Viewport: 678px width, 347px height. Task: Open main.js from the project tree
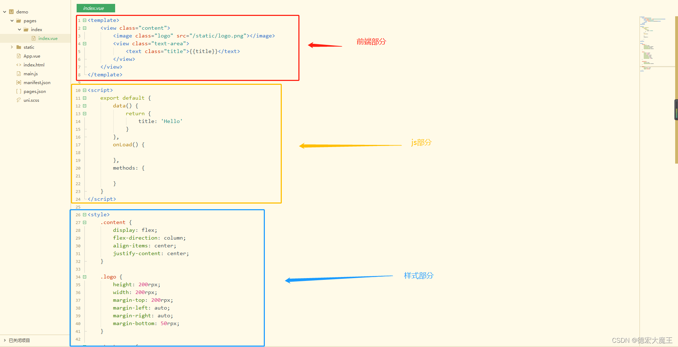pos(31,74)
